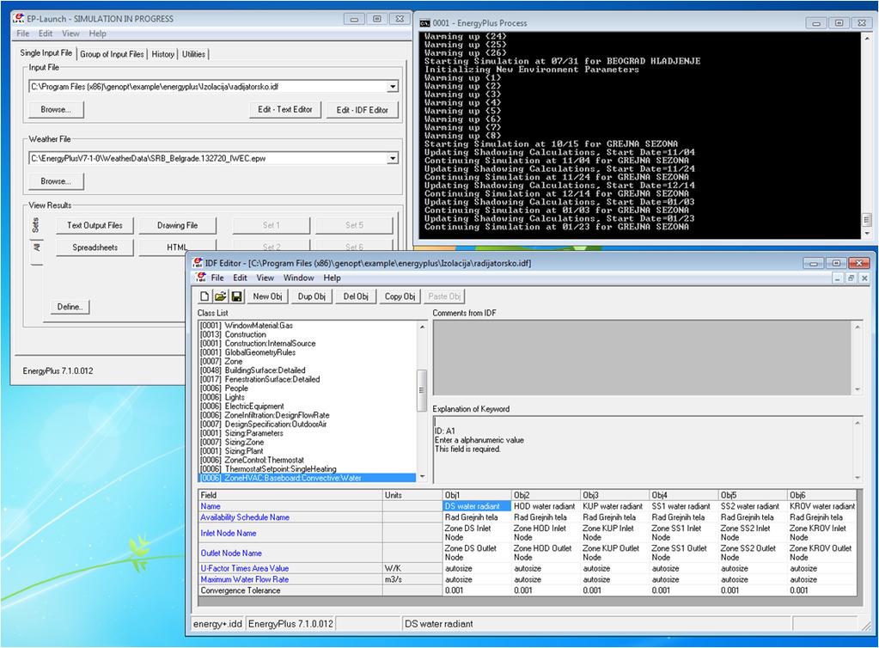Click the Text Output Files button
This screenshot has width=879, height=648.
95,225
